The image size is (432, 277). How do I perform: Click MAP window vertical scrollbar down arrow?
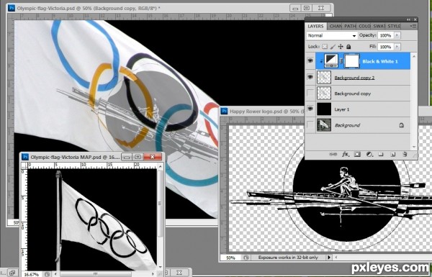tap(161, 267)
